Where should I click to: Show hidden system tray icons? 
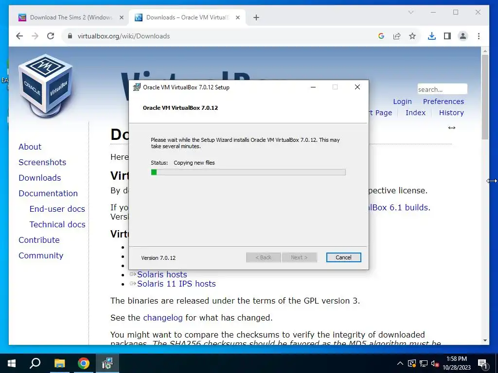(x=400, y=363)
